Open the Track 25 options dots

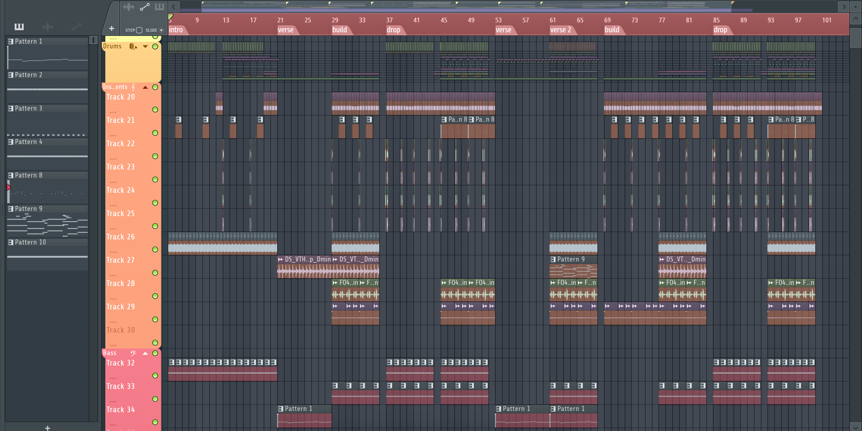click(x=113, y=229)
